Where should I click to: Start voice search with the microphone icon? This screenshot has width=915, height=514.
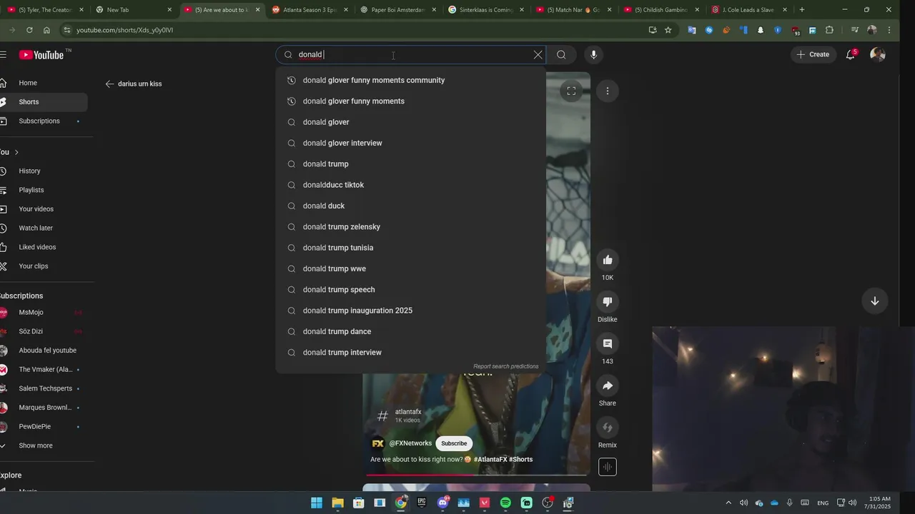593,54
